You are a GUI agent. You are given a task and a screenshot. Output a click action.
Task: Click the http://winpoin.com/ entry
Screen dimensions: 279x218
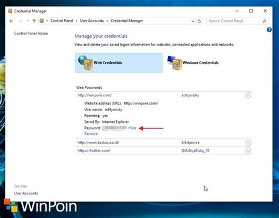(x=95, y=95)
